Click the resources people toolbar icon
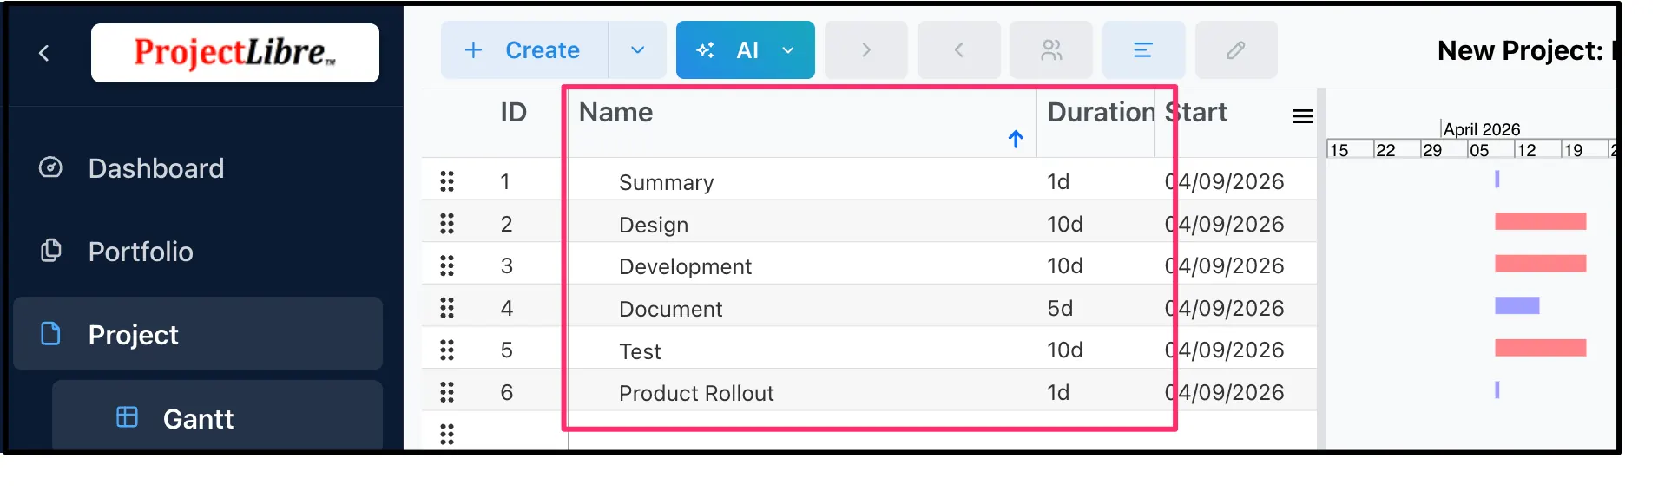This screenshot has height=491, width=1658. click(x=1051, y=50)
